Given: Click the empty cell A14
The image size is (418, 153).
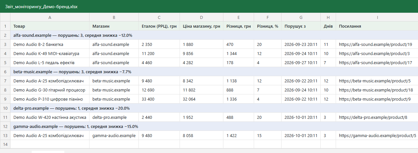Looking at the screenshot, I should point(50,145).
